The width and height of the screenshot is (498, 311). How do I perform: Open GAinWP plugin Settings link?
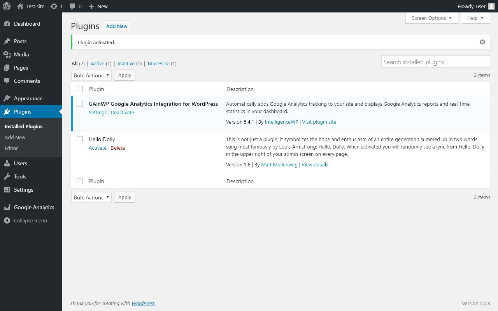[98, 112]
